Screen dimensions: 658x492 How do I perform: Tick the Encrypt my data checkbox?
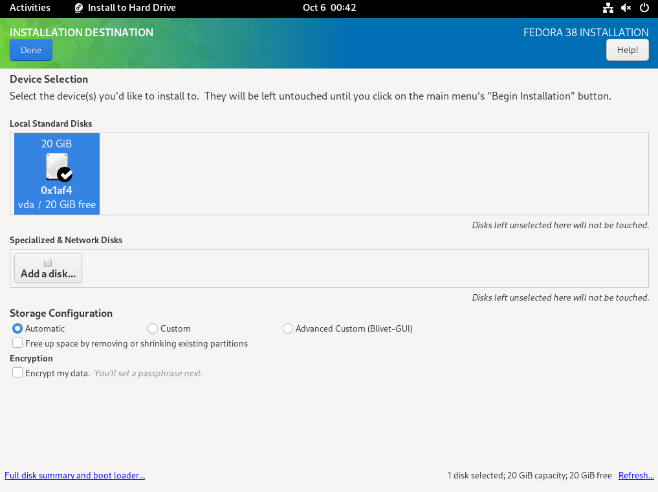(x=17, y=373)
